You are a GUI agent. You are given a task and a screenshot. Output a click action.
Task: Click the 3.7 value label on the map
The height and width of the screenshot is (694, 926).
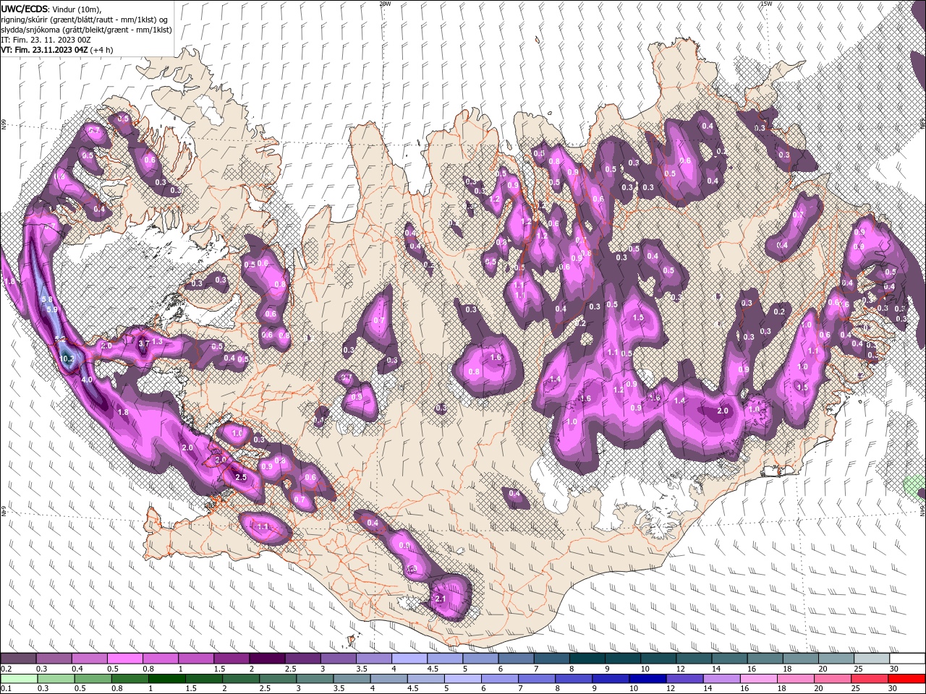pyautogui.click(x=143, y=343)
